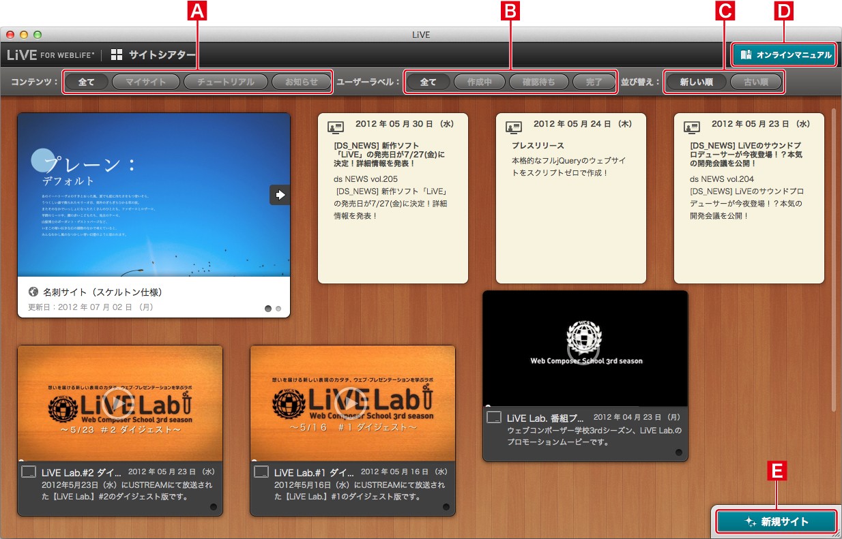Image resolution: width=842 pixels, height=539 pixels.
Task: Click 更新日：2012年07月02日 text
Action: [x=91, y=307]
